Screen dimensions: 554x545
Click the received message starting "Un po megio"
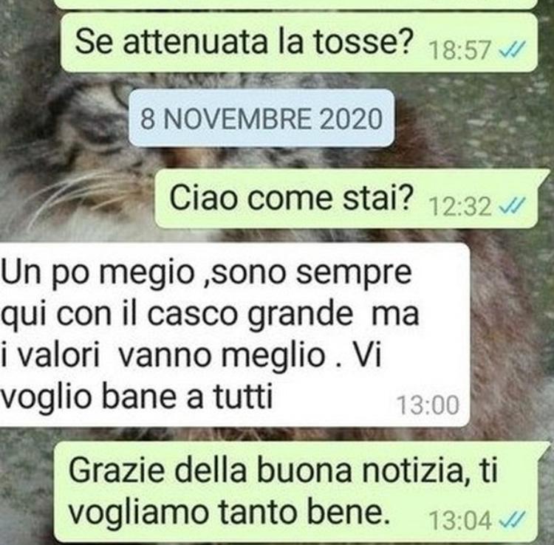235,334
